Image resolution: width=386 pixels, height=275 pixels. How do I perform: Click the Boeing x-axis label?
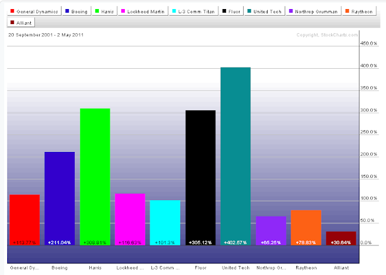tap(60, 268)
